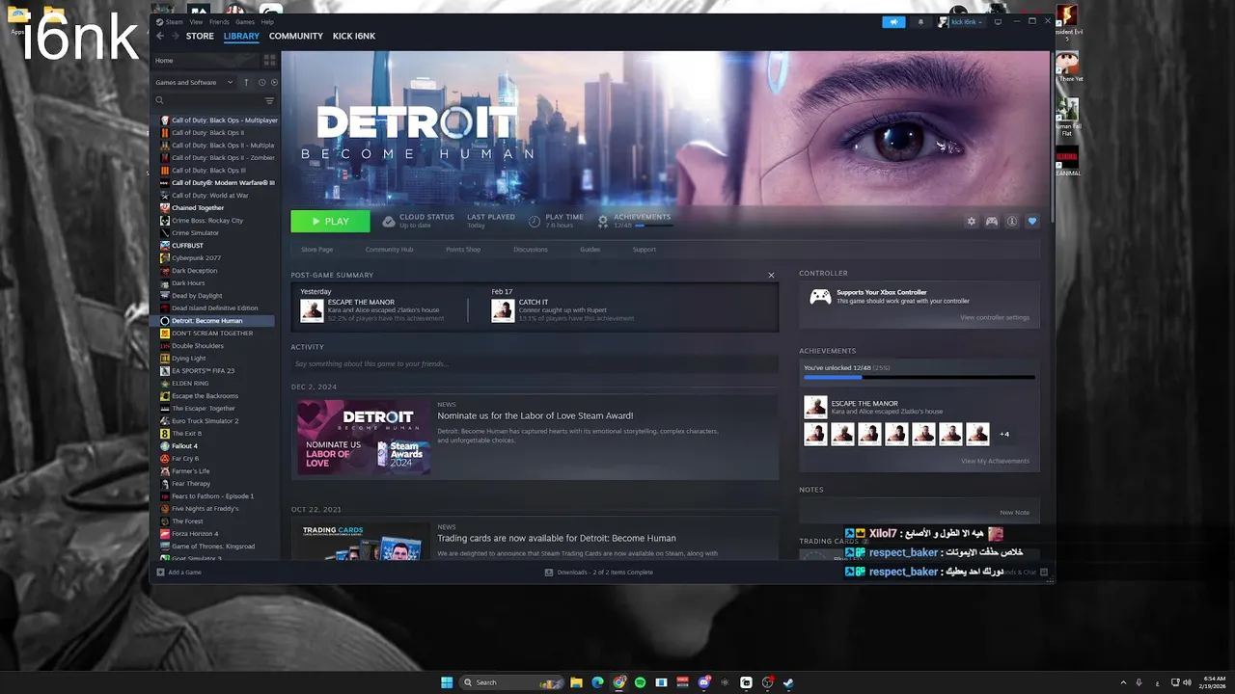Viewport: 1235px width, 694px height.
Task: Open Detroit game settings gear icon
Action: [972, 222]
